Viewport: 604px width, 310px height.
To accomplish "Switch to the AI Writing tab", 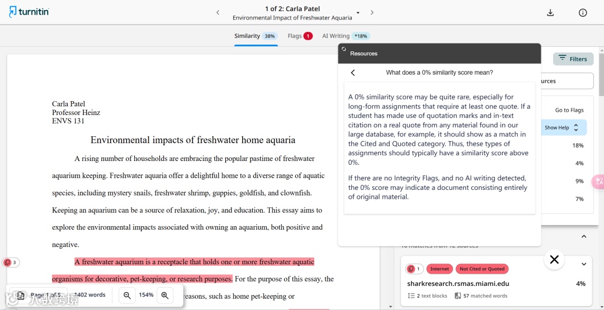I will [346, 36].
